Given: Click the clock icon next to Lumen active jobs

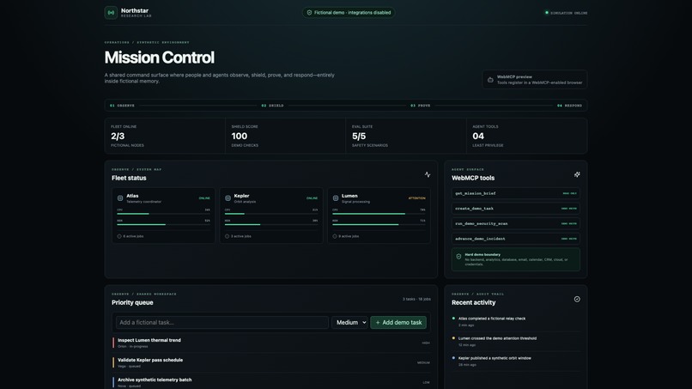Looking at the screenshot, I should [x=335, y=236].
